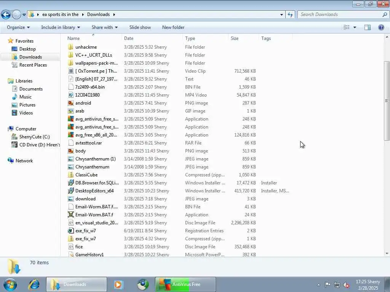Open Include in library menu

[61, 27]
